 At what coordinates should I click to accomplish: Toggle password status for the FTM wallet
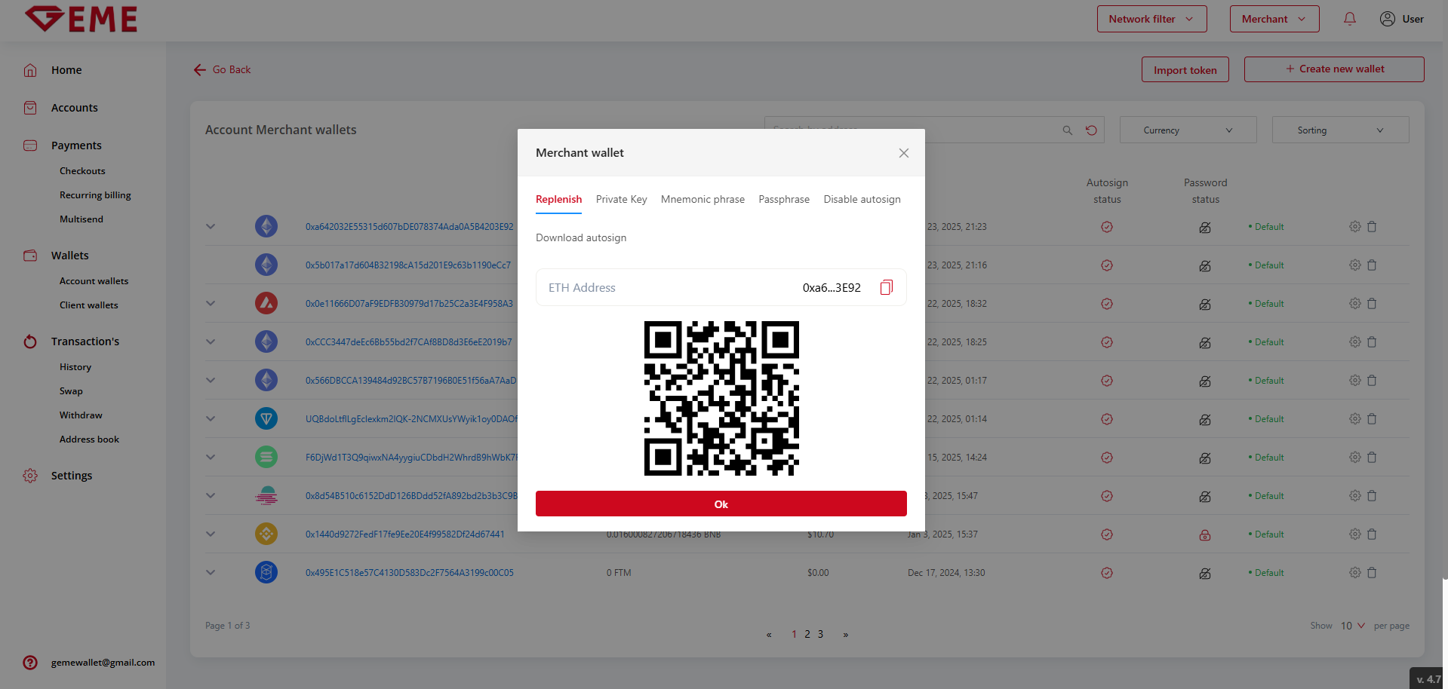1204,574
